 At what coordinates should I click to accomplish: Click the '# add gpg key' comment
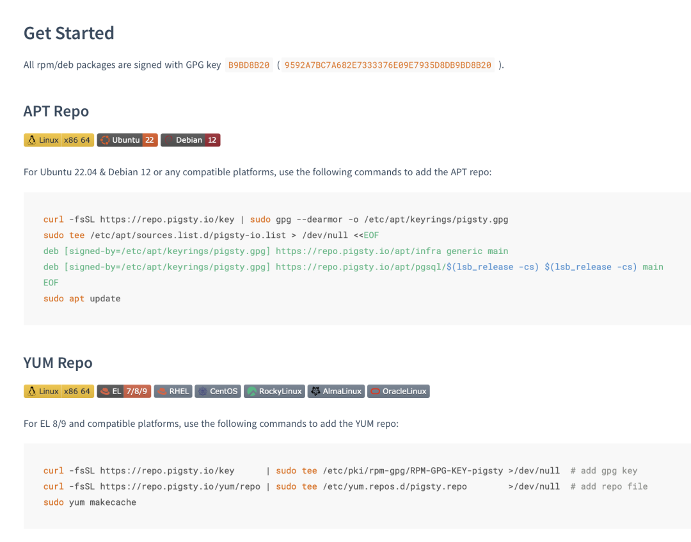tap(604, 470)
